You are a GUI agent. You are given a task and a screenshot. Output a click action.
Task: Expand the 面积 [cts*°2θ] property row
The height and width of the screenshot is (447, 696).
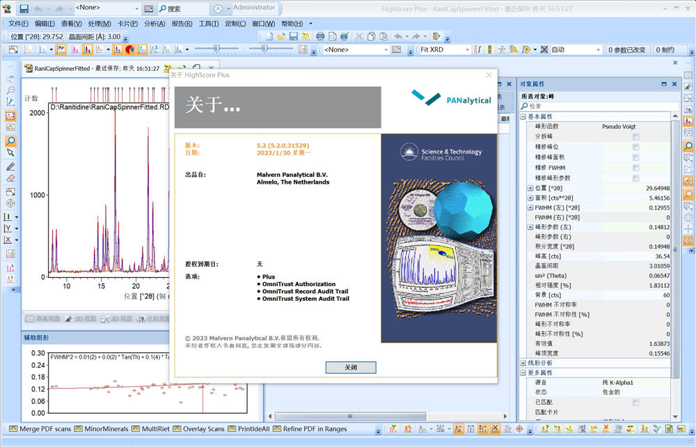[x=530, y=198]
